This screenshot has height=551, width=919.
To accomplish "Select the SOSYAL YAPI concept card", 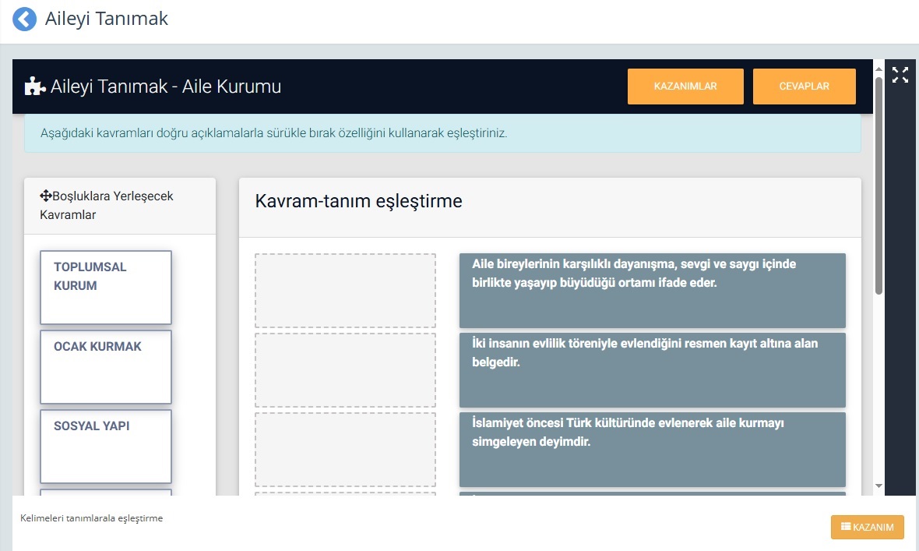I will pos(105,447).
